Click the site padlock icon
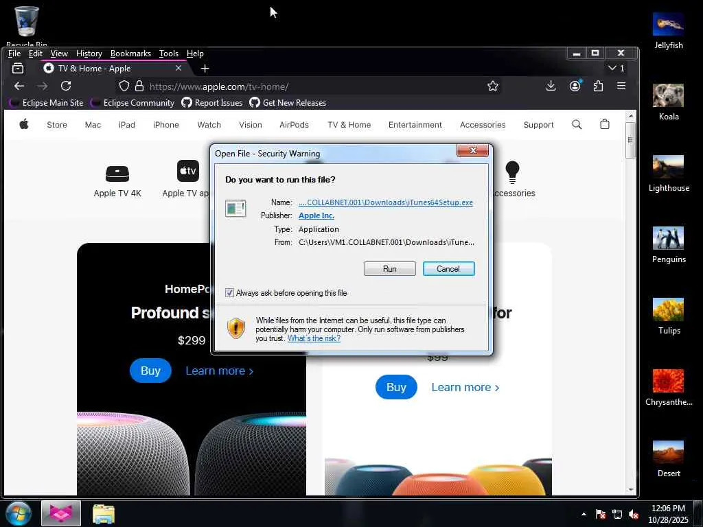The height and width of the screenshot is (527, 703). point(139,86)
